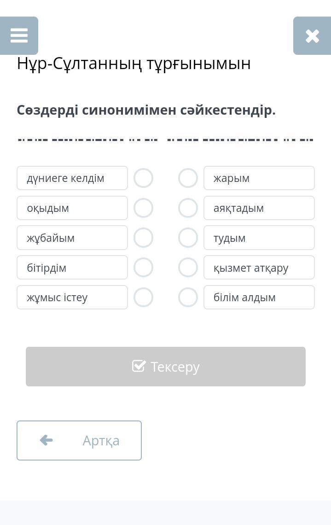Select radio next to жұмыс істеу
The width and height of the screenshot is (331, 525).
point(143,297)
